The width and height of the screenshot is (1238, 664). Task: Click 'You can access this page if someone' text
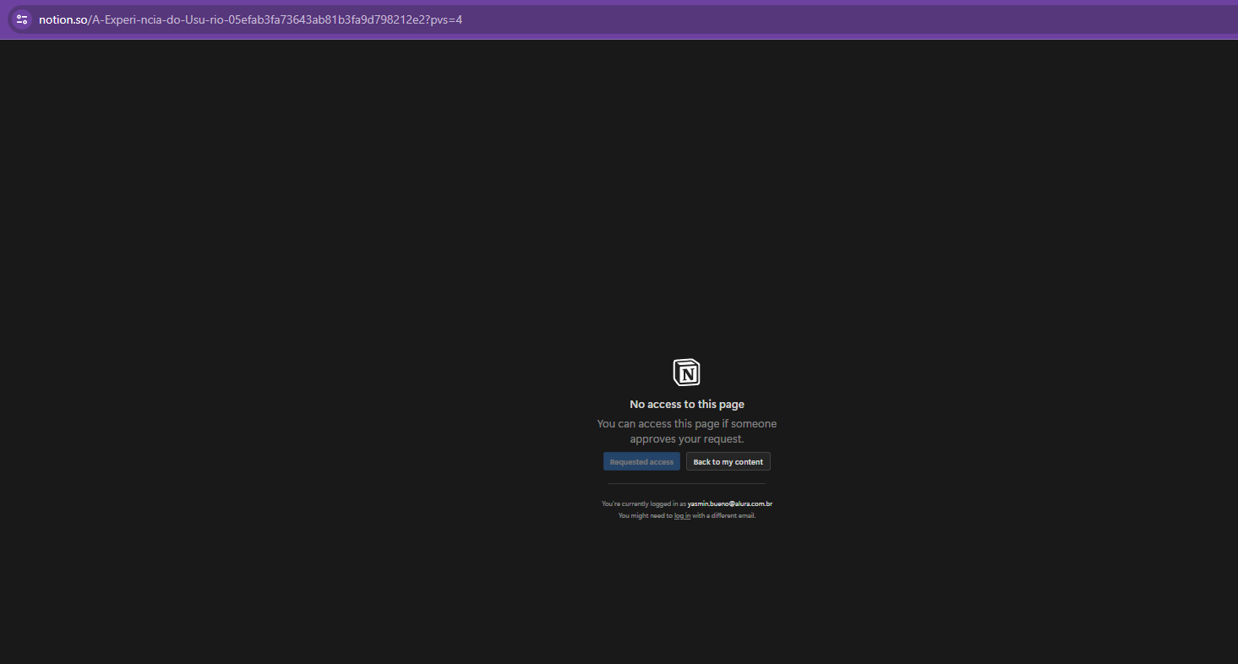click(687, 424)
